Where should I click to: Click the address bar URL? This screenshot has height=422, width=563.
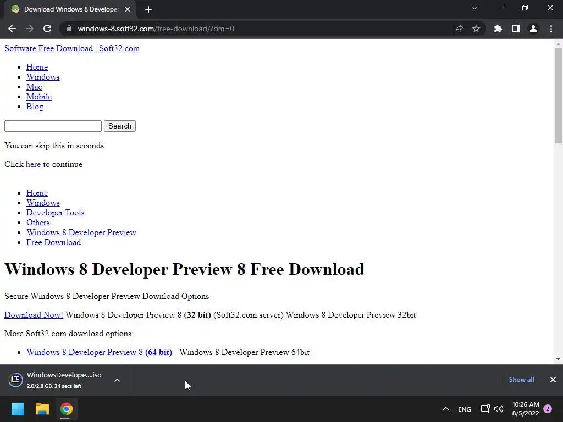click(156, 29)
